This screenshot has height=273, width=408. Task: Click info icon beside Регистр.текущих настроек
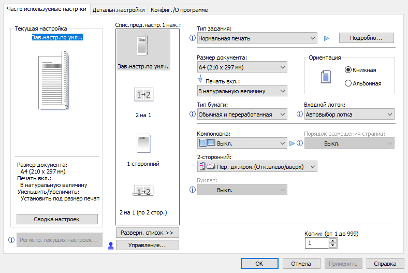tap(11, 240)
